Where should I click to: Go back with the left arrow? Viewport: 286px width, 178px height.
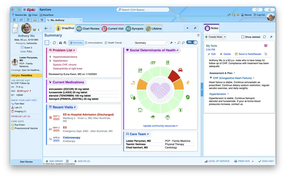coord(46,28)
